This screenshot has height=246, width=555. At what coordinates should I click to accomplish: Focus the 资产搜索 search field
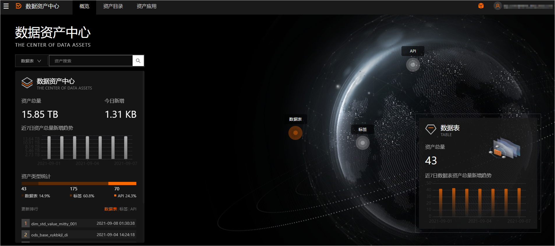click(x=91, y=61)
